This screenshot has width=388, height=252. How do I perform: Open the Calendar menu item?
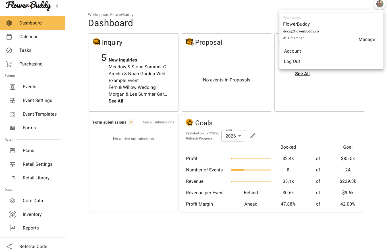(32, 37)
